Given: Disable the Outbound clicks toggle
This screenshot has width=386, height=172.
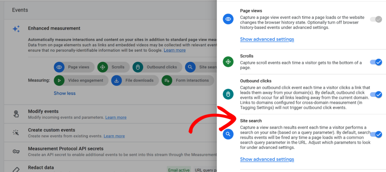Looking at the screenshot, I should pyautogui.click(x=376, y=94).
